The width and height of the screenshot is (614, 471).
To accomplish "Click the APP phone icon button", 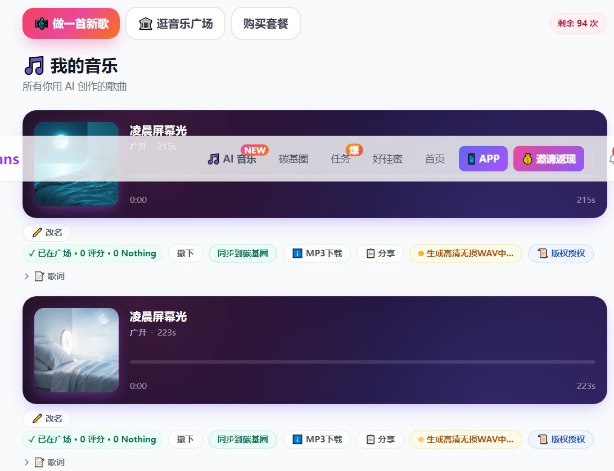I will [483, 158].
